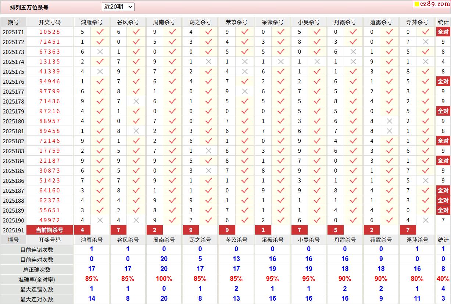Click the 全对 badge in row 2025184

(443, 161)
